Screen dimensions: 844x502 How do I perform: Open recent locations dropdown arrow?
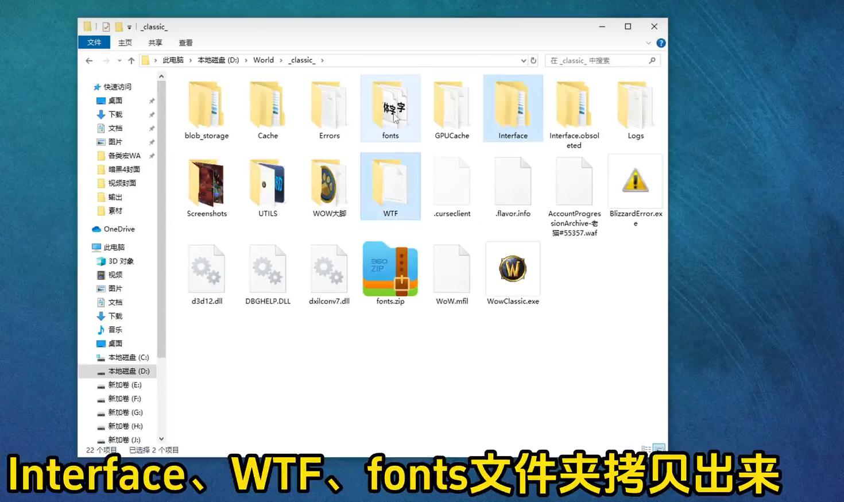point(119,60)
